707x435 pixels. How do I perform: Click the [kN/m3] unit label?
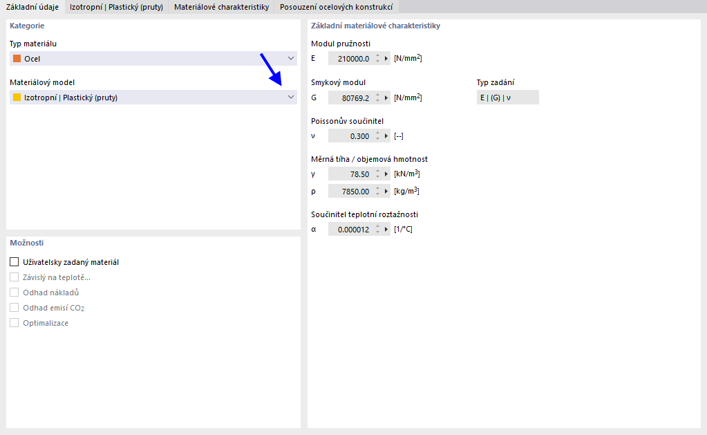coord(406,174)
